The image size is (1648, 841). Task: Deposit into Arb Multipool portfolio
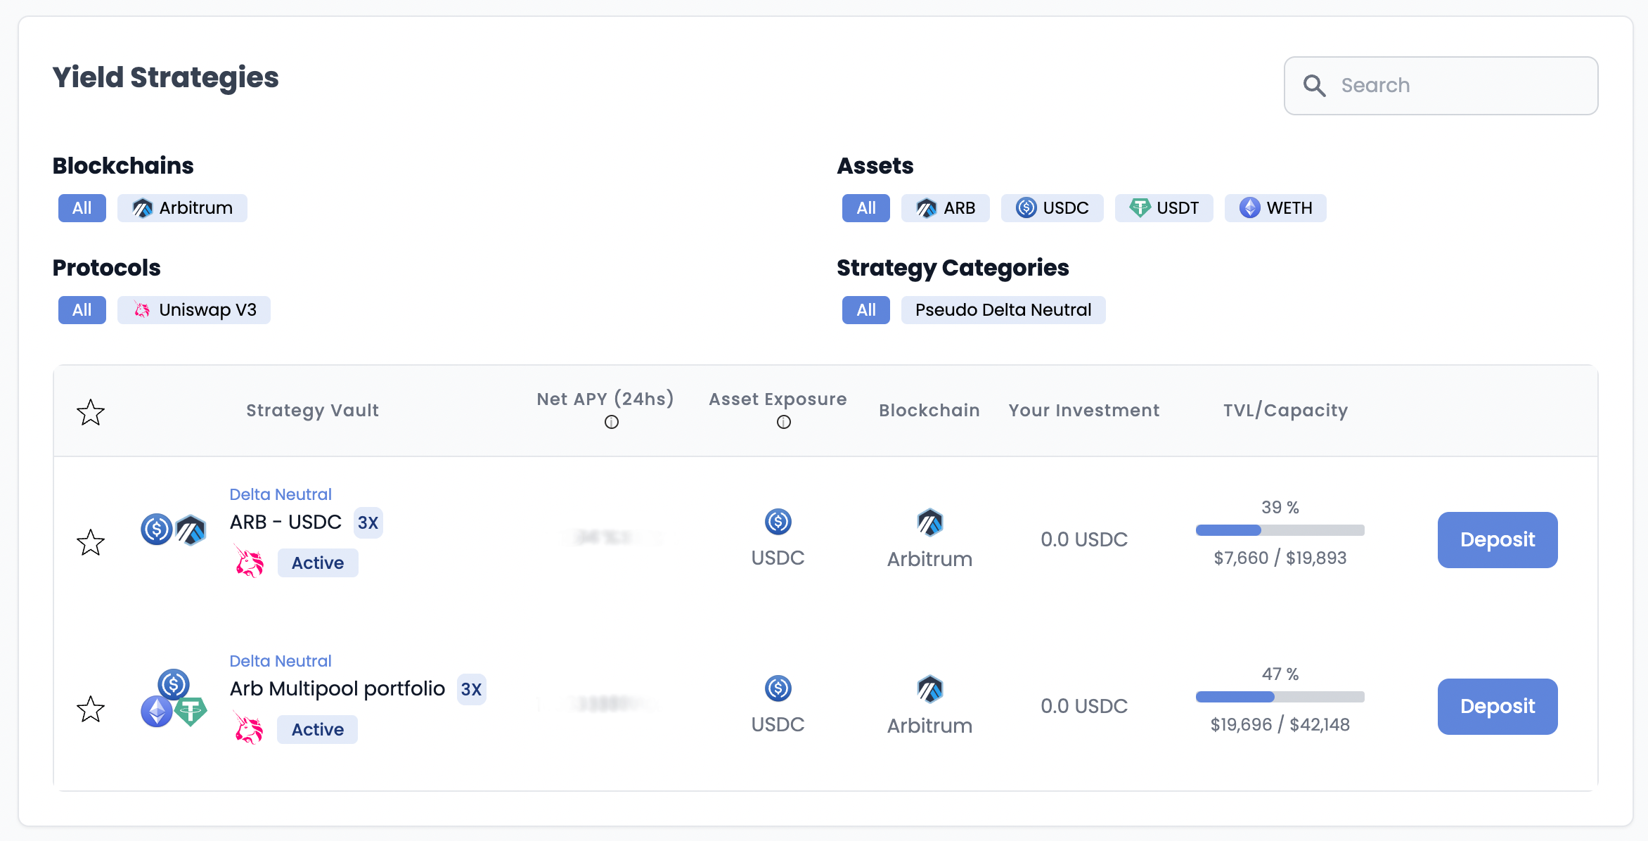(x=1497, y=706)
